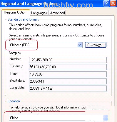Click the Samples heading label
117x122 pixels.
click(x=15, y=53)
